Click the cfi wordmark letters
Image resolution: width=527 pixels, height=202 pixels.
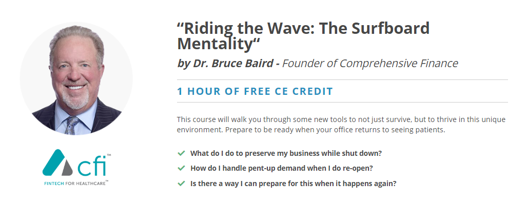(x=91, y=167)
